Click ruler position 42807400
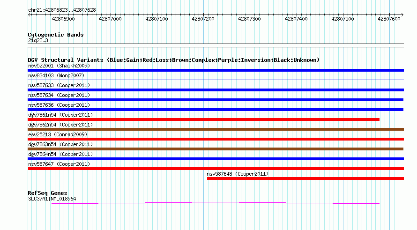 (296, 19)
